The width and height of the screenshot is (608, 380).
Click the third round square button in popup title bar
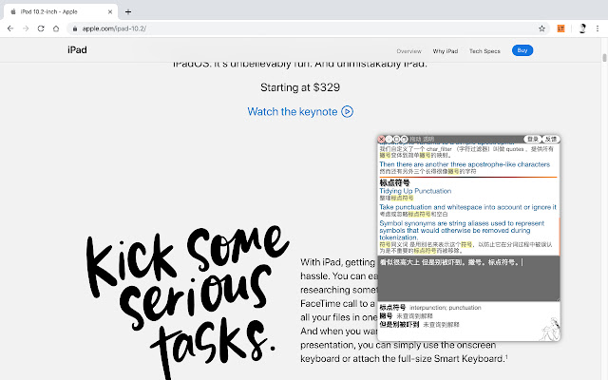(x=397, y=139)
